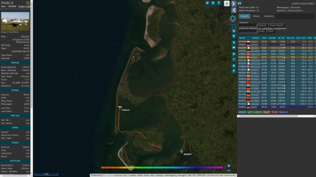Switch to the Columns tab
This screenshot has height=177, width=316.
[269, 16]
